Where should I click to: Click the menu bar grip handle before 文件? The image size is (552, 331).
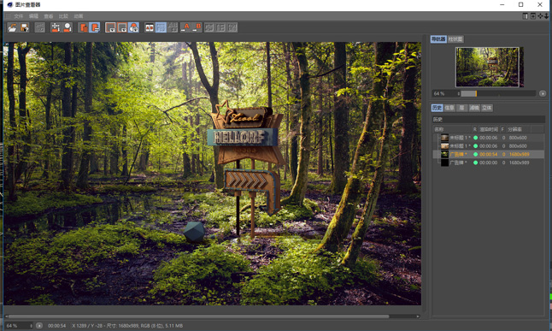click(8, 16)
